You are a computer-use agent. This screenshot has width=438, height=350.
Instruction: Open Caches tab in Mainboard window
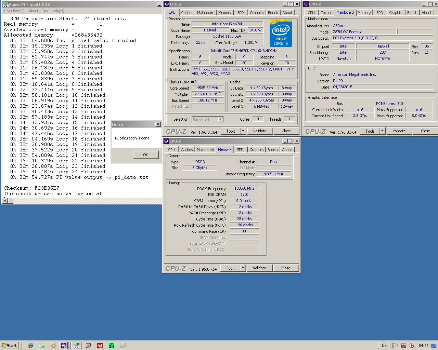click(326, 13)
